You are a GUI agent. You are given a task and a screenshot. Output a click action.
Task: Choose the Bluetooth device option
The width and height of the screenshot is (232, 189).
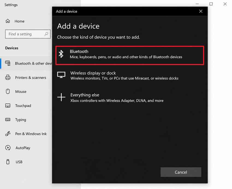[130, 55]
